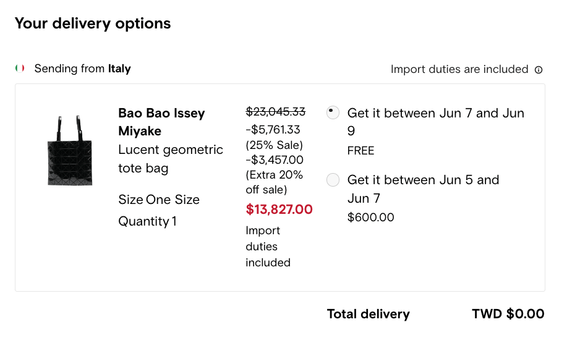Click the Italy flag icon
The height and width of the screenshot is (343, 567).
[x=20, y=69]
